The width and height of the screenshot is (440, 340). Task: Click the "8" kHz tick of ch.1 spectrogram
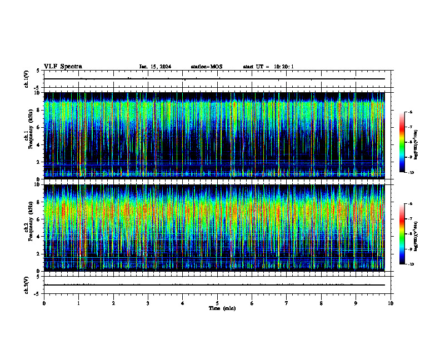(x=39, y=110)
